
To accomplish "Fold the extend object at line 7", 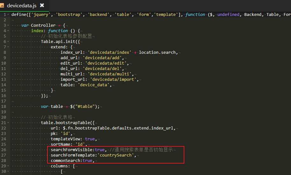I will 8,47.
